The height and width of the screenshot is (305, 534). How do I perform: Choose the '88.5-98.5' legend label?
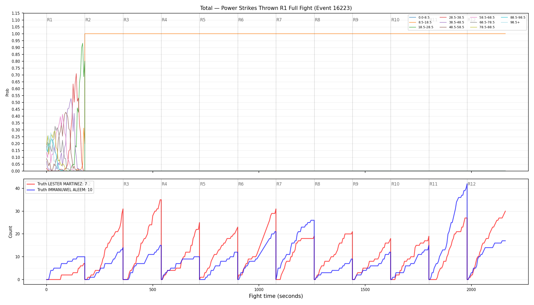518,18
